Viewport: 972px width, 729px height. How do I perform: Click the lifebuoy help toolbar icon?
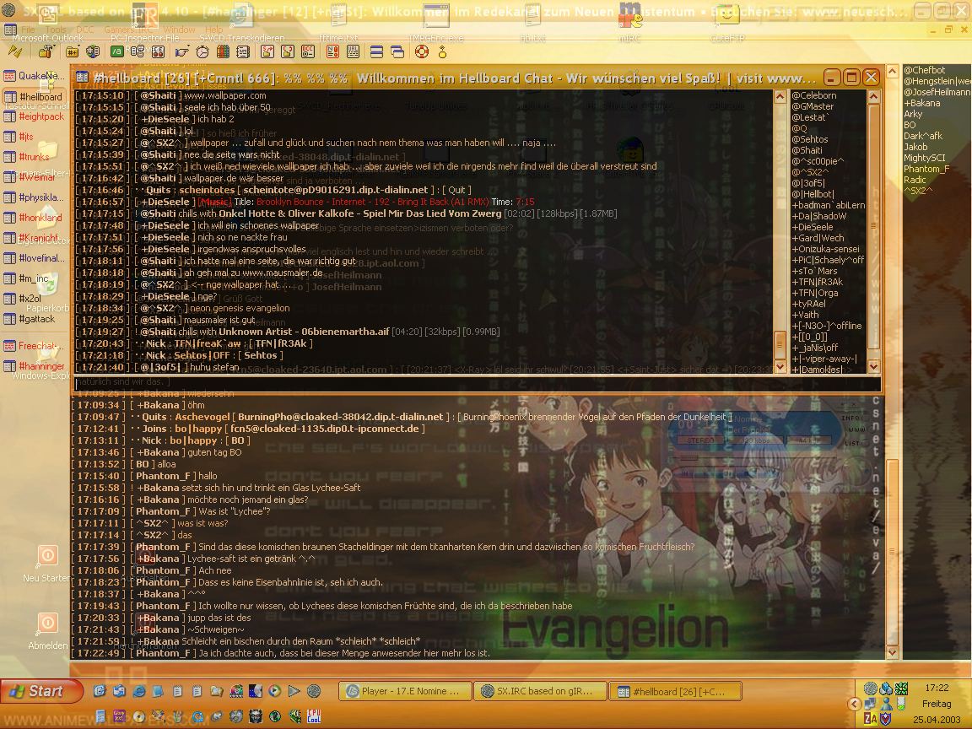click(x=420, y=52)
